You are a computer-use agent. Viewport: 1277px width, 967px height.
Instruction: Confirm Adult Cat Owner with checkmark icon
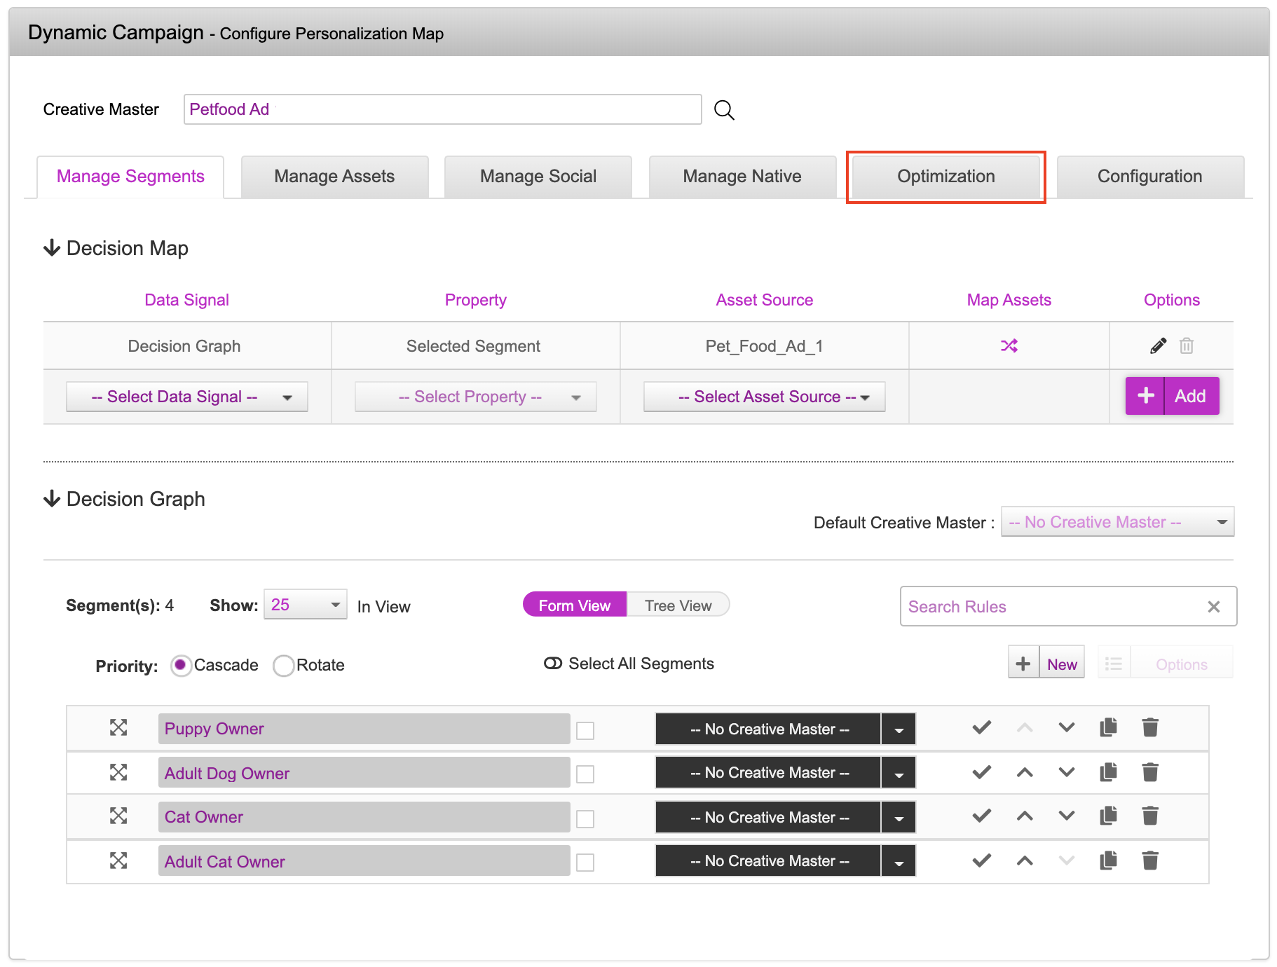(x=981, y=860)
